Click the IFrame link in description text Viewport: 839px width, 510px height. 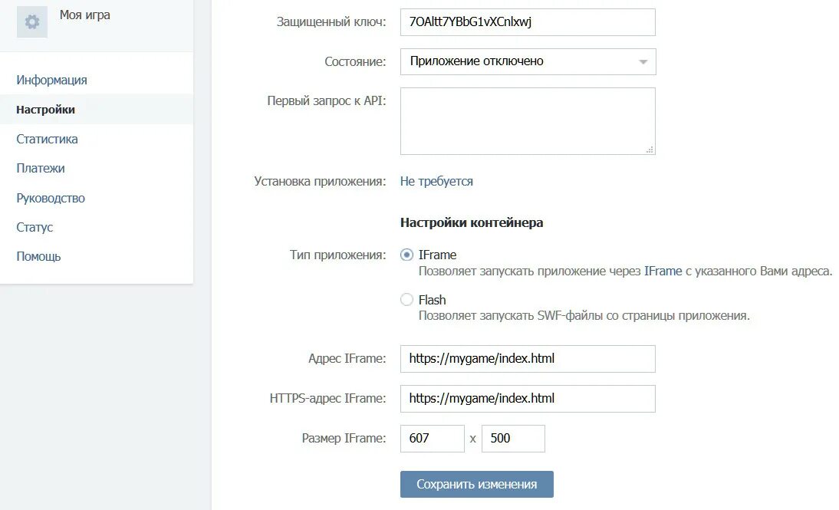click(663, 271)
